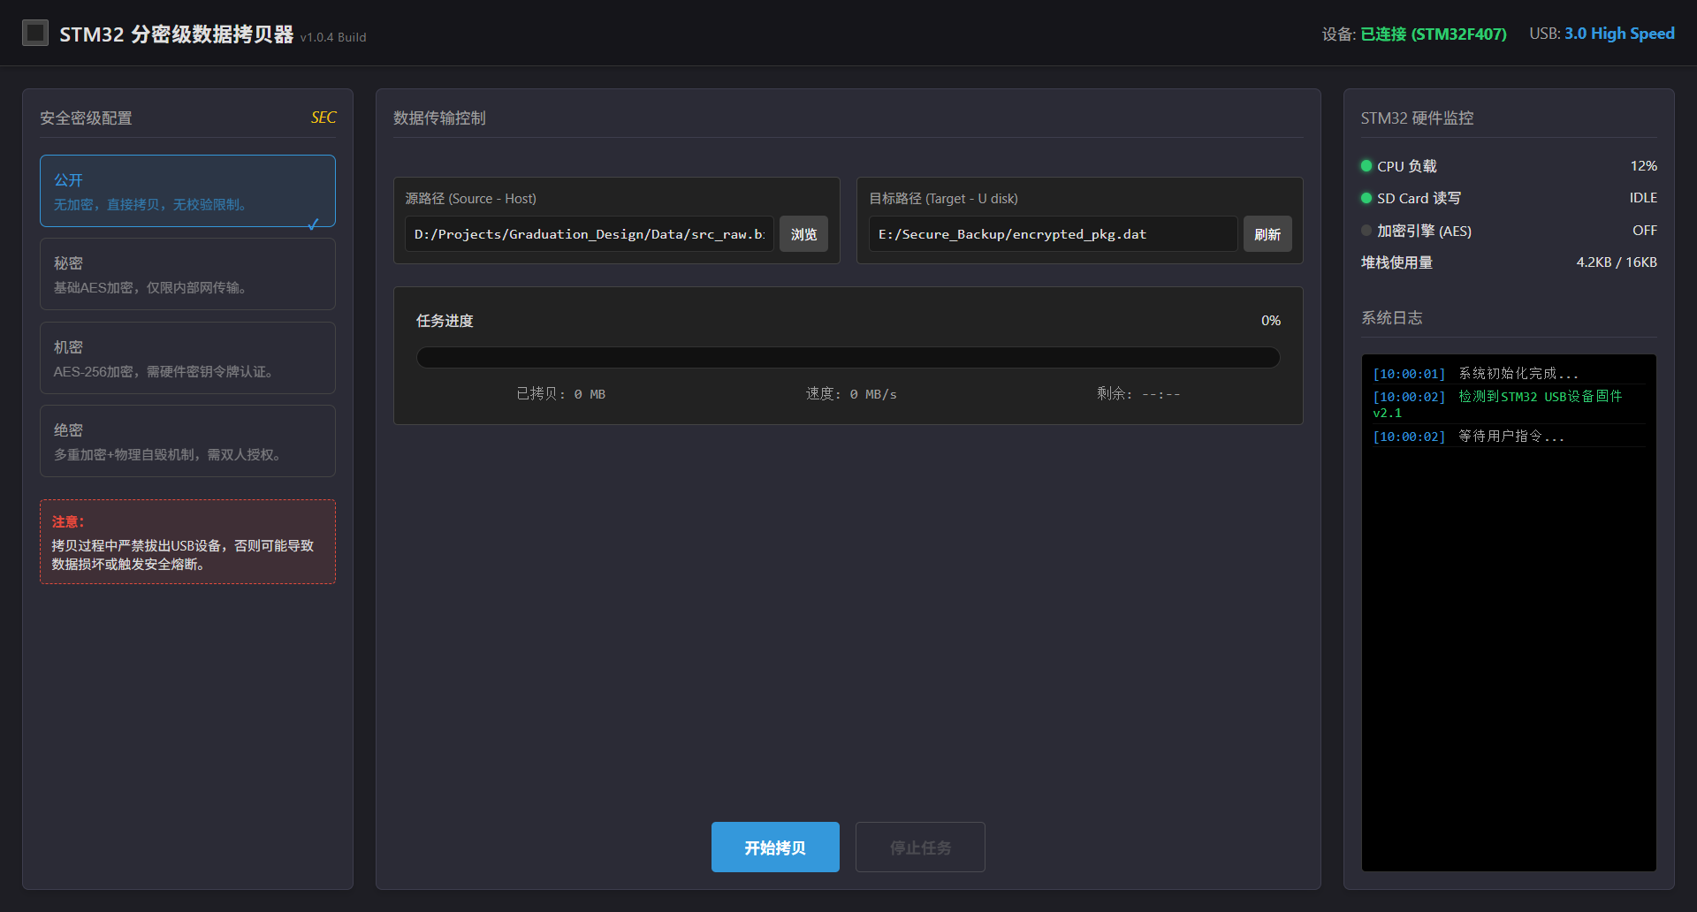1697x912 pixels.
Task: Choose the 机密 AES-256 level
Action: coord(187,358)
